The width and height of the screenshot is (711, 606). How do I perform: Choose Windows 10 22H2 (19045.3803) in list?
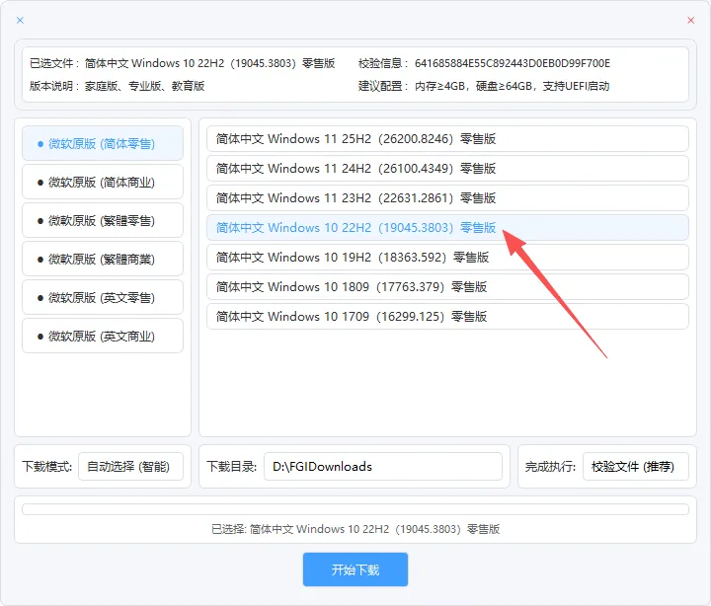coord(447,228)
